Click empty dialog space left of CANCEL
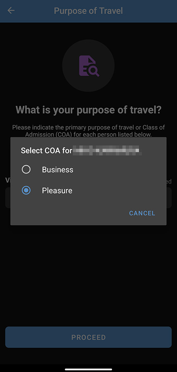177x372 pixels. click(69, 213)
